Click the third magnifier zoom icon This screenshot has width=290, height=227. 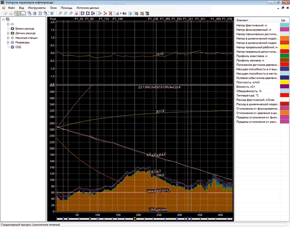(71, 14)
